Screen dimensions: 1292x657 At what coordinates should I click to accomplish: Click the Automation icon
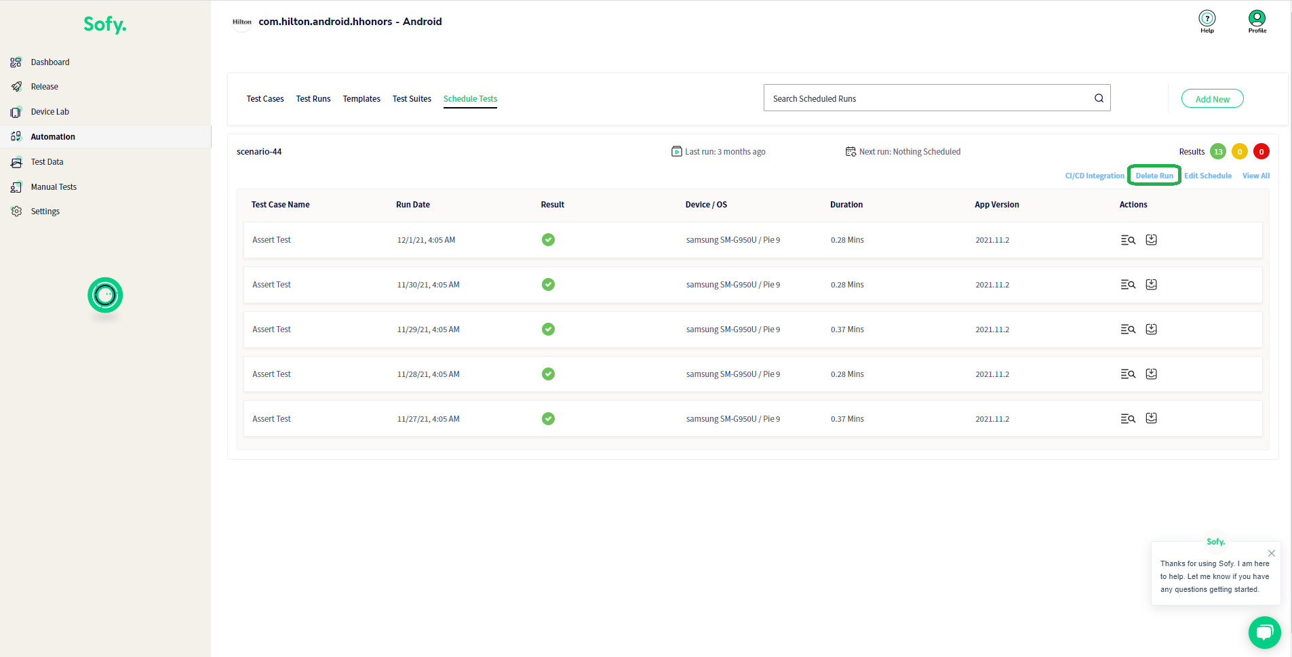16,136
